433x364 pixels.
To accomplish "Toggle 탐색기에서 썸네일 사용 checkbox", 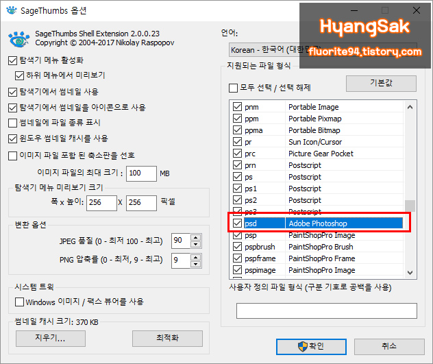I will tap(12, 92).
